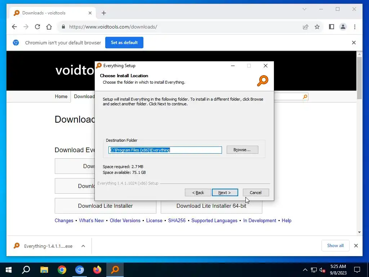Click the scrollbar down arrow
Image resolution: width=369 pixels, height=277 pixels.
[359, 232]
